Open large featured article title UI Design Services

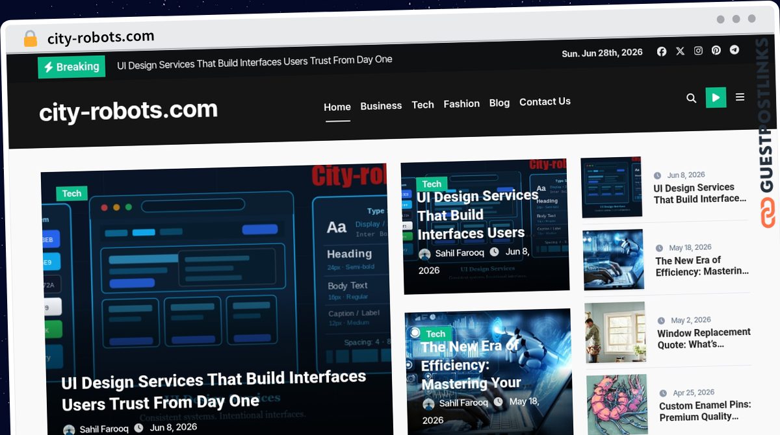pos(214,390)
